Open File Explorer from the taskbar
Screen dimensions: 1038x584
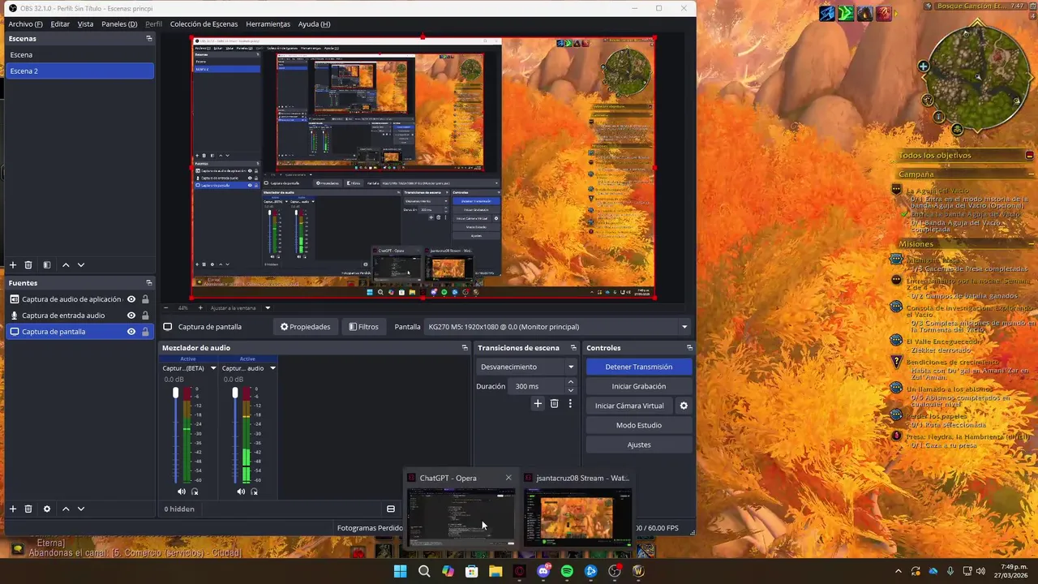click(x=495, y=571)
